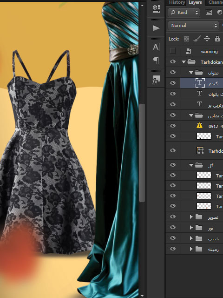Collapse the Tarhdokan group
Image resolution: width=223 pixels, height=298 pixels.
[184, 62]
